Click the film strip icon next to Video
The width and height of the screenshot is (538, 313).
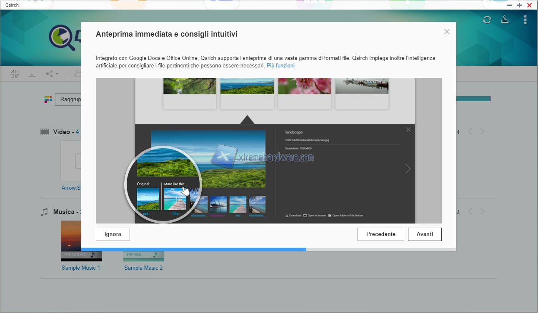(x=45, y=132)
